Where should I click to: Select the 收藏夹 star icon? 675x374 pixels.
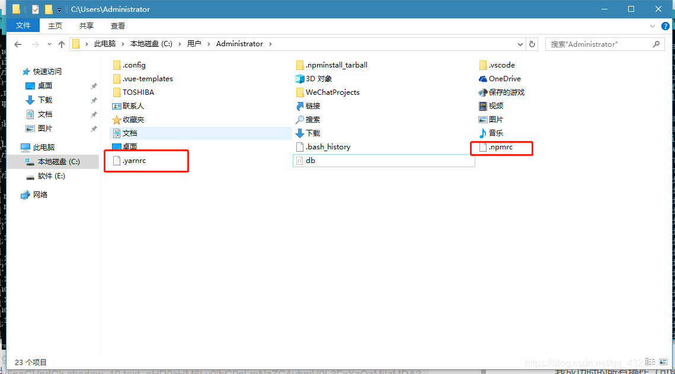pyautogui.click(x=117, y=120)
